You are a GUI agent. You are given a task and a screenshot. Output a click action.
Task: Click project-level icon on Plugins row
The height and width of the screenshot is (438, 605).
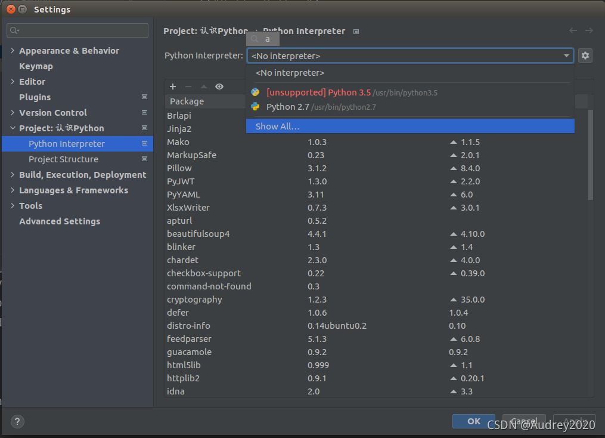pyautogui.click(x=145, y=97)
